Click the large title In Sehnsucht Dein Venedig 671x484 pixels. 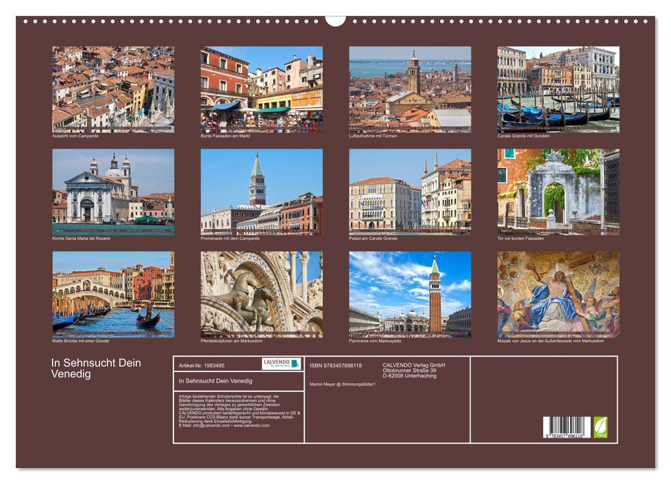point(96,369)
